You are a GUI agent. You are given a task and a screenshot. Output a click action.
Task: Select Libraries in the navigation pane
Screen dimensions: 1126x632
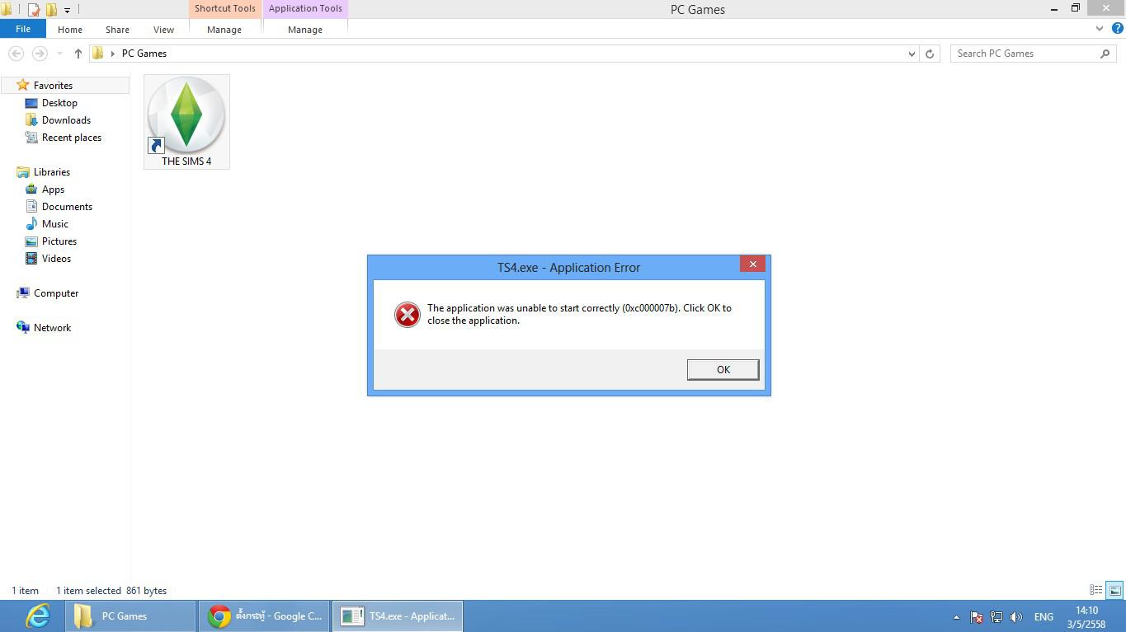coord(52,172)
